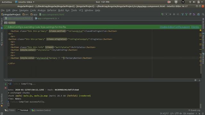Image resolution: width=205 pixels, height=115 pixels.
Task: Open the VCS menu
Action: click(x=81, y=10)
